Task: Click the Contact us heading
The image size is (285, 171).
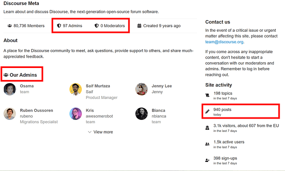Action: tap(218, 22)
